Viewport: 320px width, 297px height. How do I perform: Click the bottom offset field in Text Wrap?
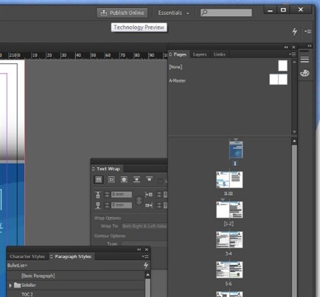click(122, 205)
